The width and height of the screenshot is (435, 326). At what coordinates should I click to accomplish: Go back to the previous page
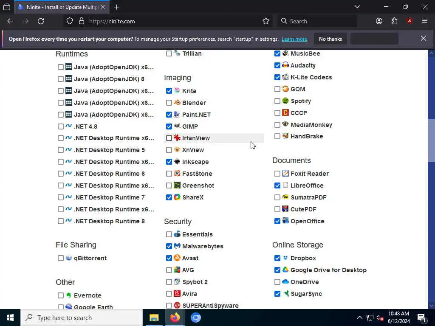(10, 21)
